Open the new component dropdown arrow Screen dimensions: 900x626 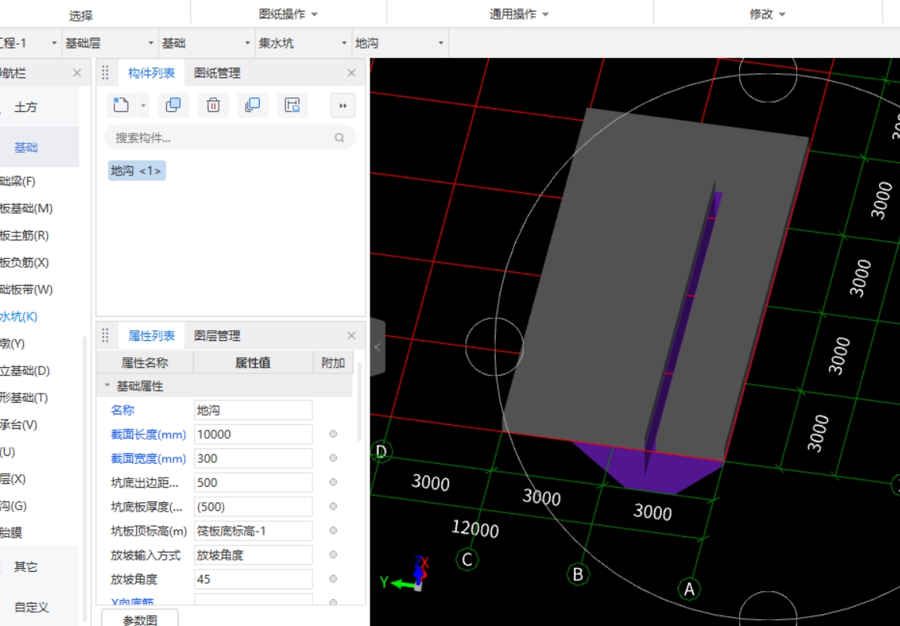(x=144, y=106)
